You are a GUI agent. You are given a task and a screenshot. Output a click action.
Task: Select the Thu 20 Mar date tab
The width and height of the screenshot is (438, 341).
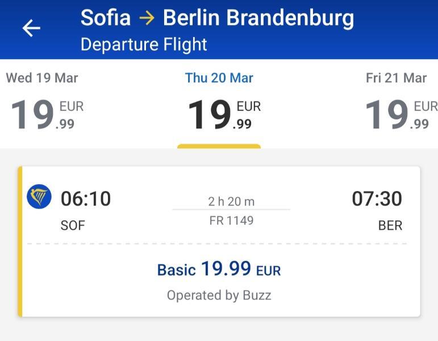219,102
